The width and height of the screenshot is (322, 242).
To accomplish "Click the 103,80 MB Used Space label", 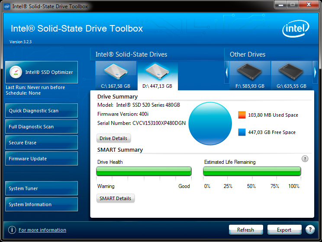I will [x=273, y=115].
